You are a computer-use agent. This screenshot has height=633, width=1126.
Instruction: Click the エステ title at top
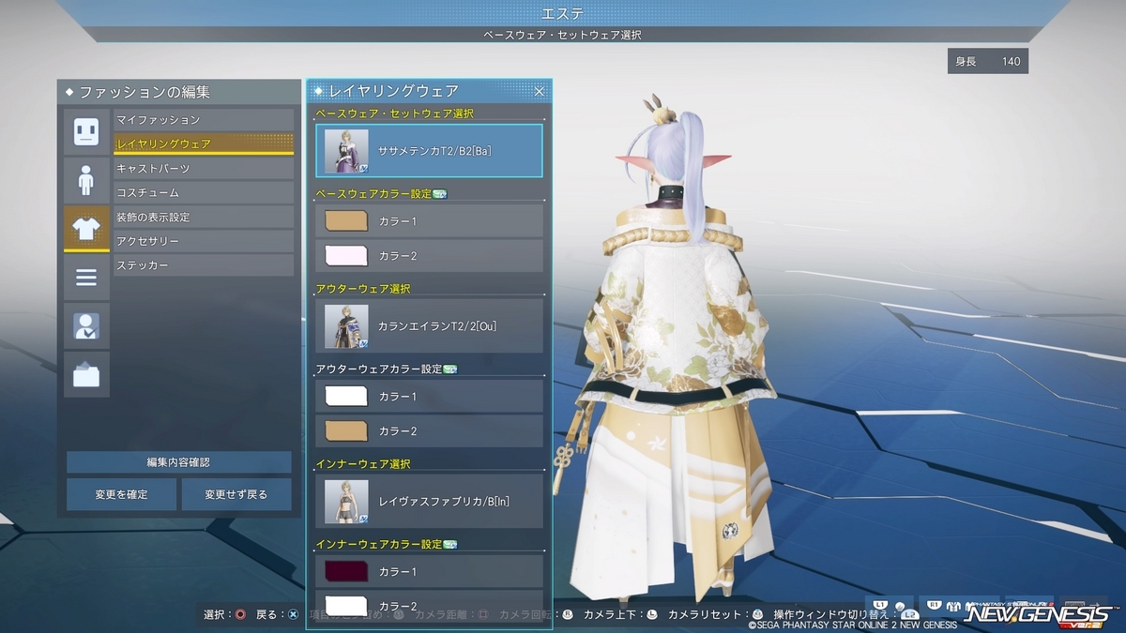coord(563,13)
